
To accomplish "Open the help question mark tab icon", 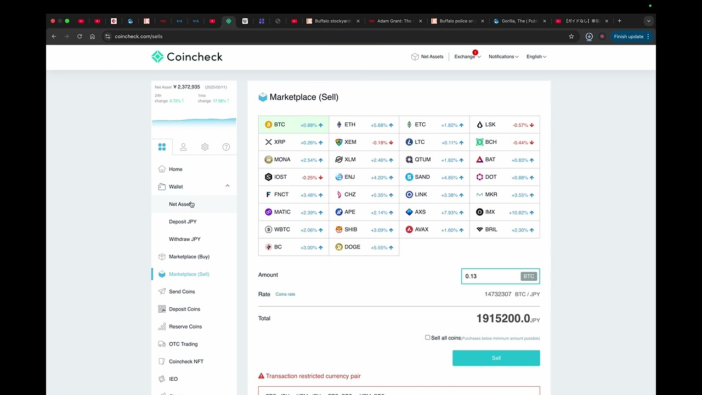I will (226, 147).
